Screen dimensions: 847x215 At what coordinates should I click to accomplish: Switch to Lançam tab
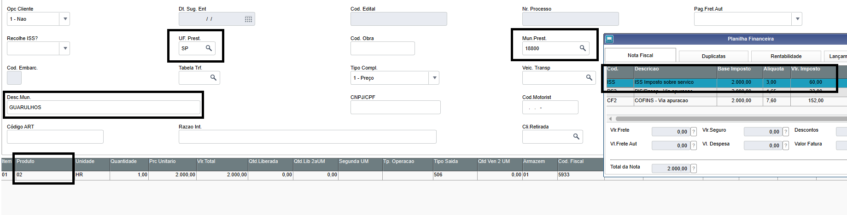(x=836, y=56)
